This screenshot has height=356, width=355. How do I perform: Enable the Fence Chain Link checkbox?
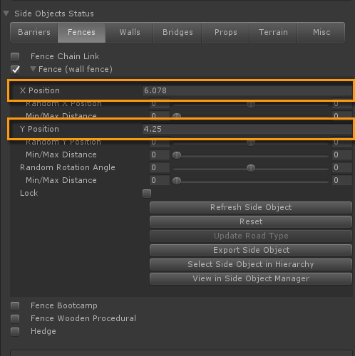coord(15,57)
